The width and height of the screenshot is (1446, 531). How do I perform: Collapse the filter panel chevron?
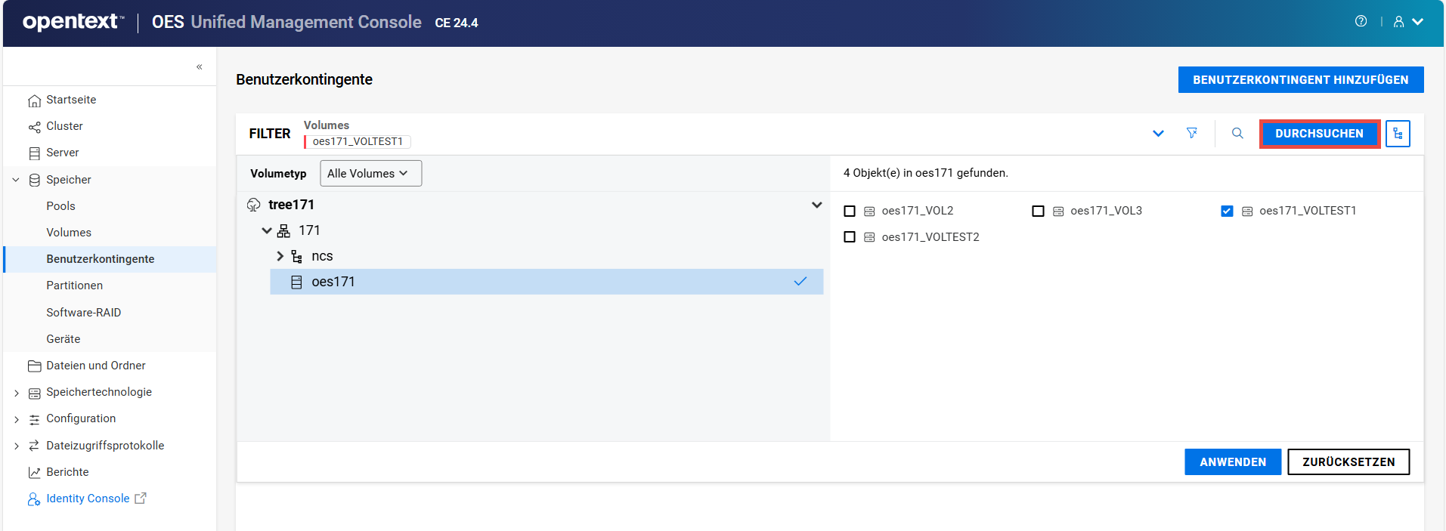point(1157,134)
